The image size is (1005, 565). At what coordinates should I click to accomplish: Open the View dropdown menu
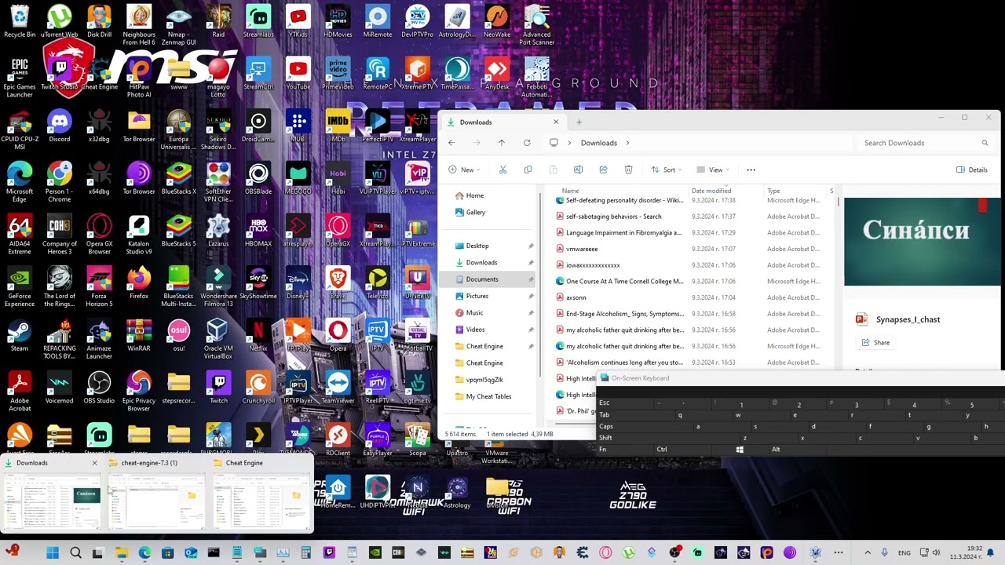[x=712, y=169]
